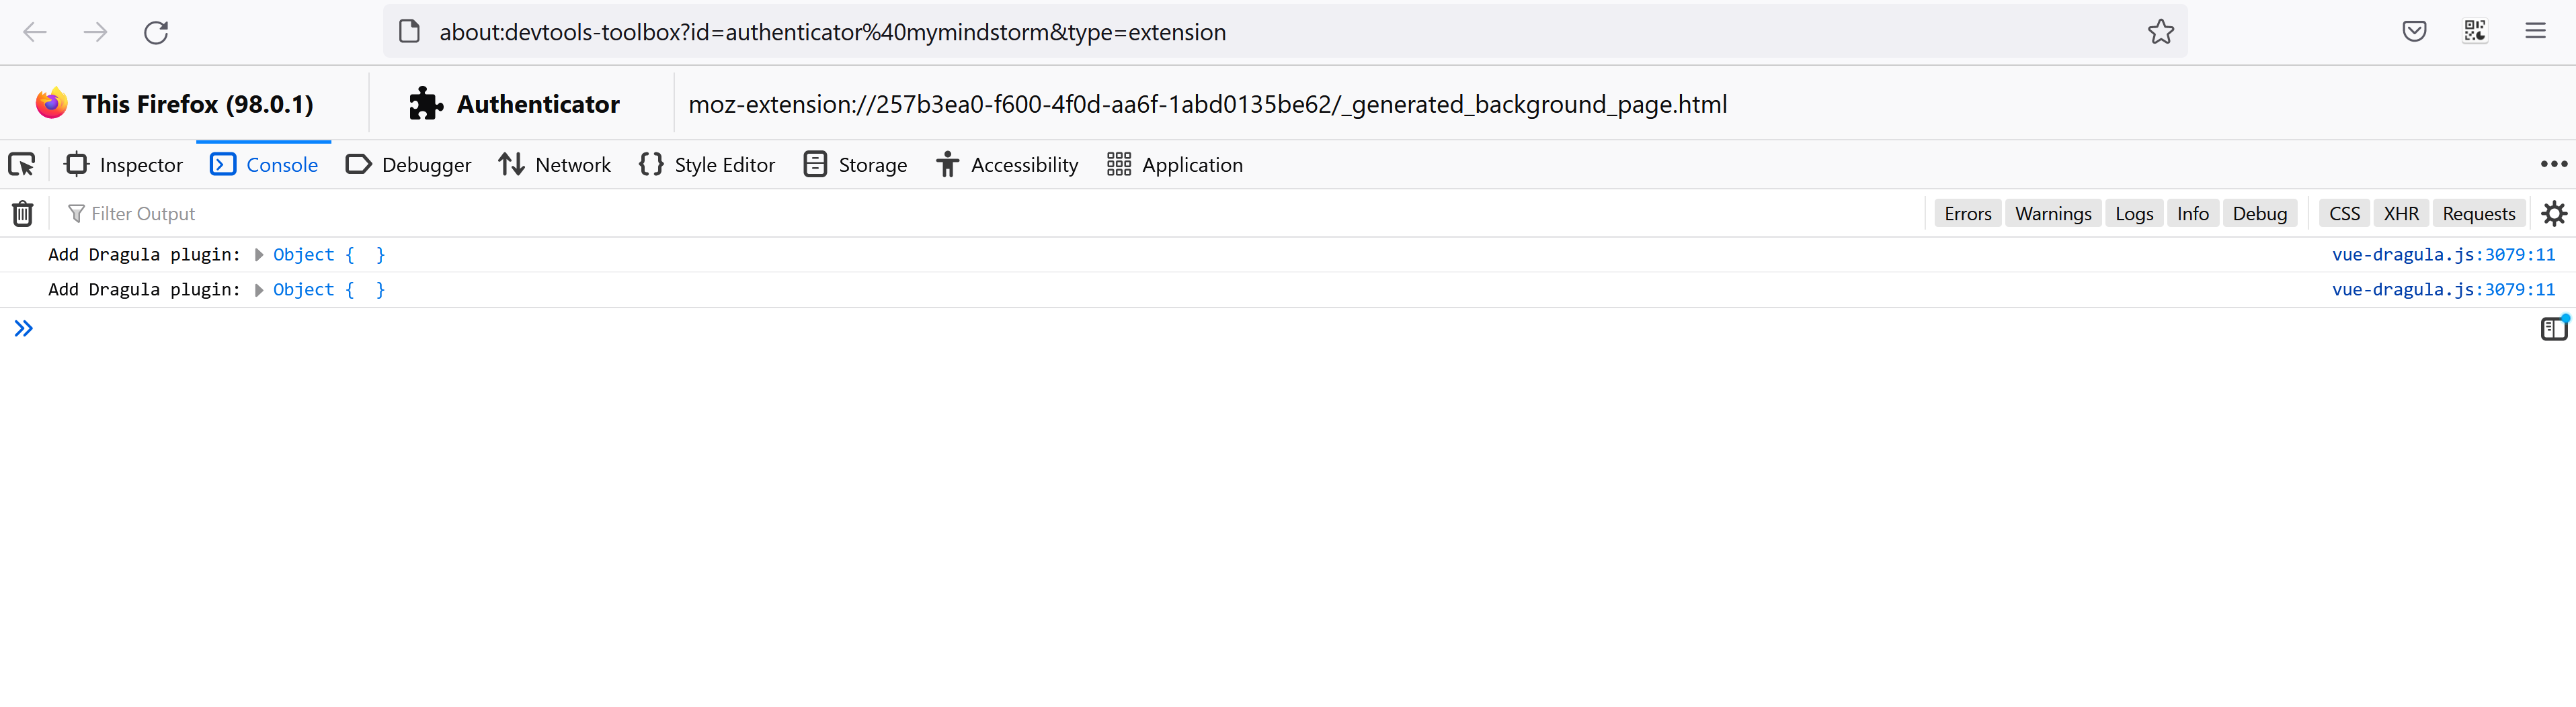This screenshot has width=2576, height=707.
Task: Collapse the filter bar CSS option
Action: [2344, 213]
